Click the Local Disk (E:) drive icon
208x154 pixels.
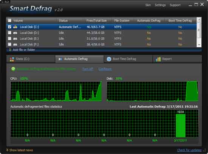[x=15, y=39]
